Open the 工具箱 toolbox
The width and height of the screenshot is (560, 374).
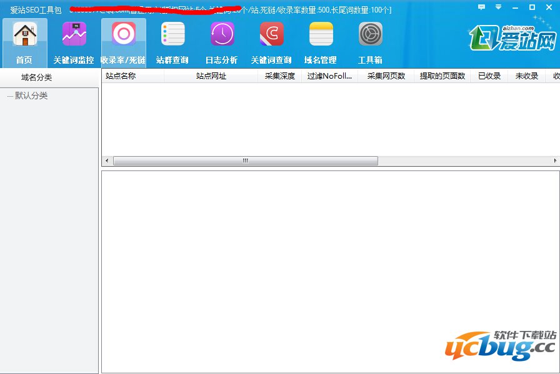(x=370, y=42)
